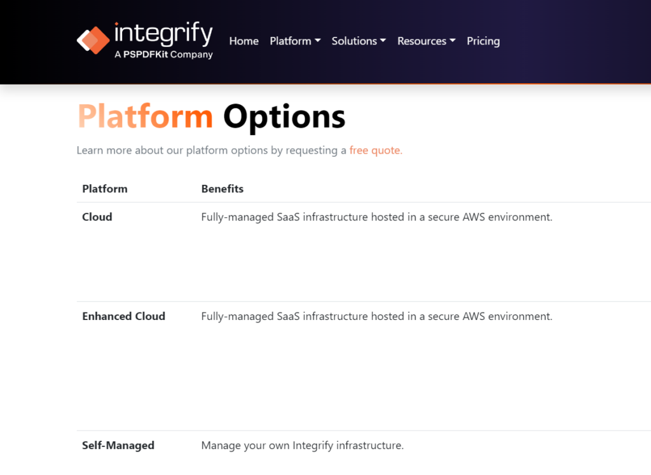Expand the Solutions dropdown menu
Viewport: 651px width, 475px height.
point(359,41)
